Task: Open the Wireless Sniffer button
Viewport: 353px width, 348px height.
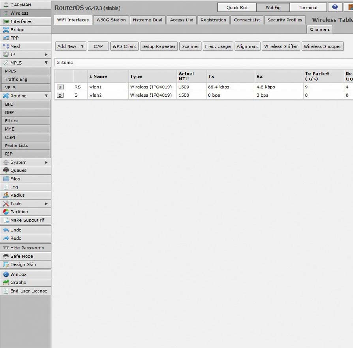Action: (281, 46)
